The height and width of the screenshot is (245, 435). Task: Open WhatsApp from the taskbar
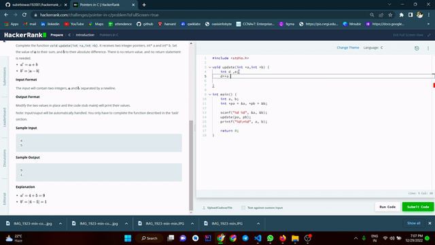coord(271,238)
